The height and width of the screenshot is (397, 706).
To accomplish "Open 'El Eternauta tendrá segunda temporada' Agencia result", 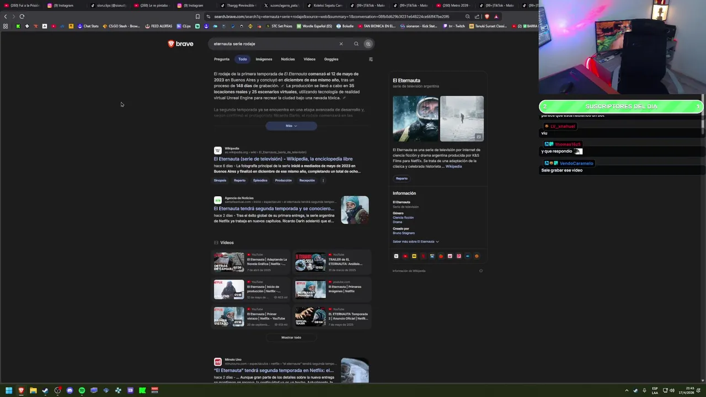I will (274, 208).
